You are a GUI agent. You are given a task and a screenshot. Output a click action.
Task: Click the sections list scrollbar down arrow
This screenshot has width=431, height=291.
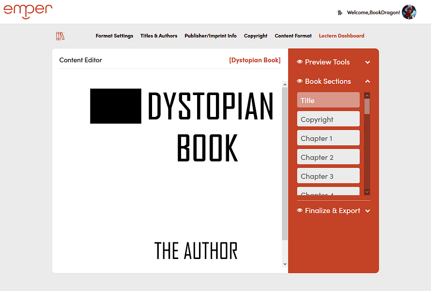point(367,192)
